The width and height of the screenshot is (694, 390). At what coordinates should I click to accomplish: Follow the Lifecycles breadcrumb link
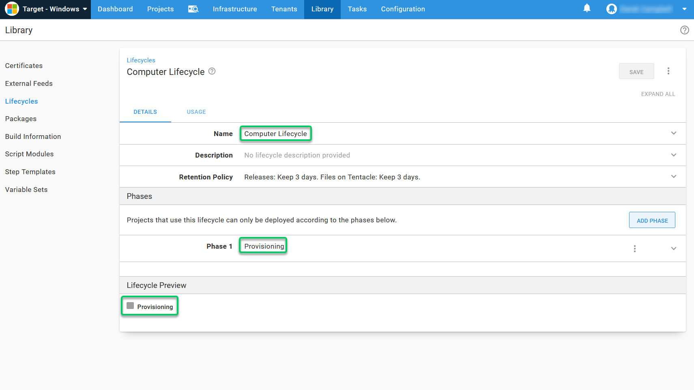click(141, 60)
